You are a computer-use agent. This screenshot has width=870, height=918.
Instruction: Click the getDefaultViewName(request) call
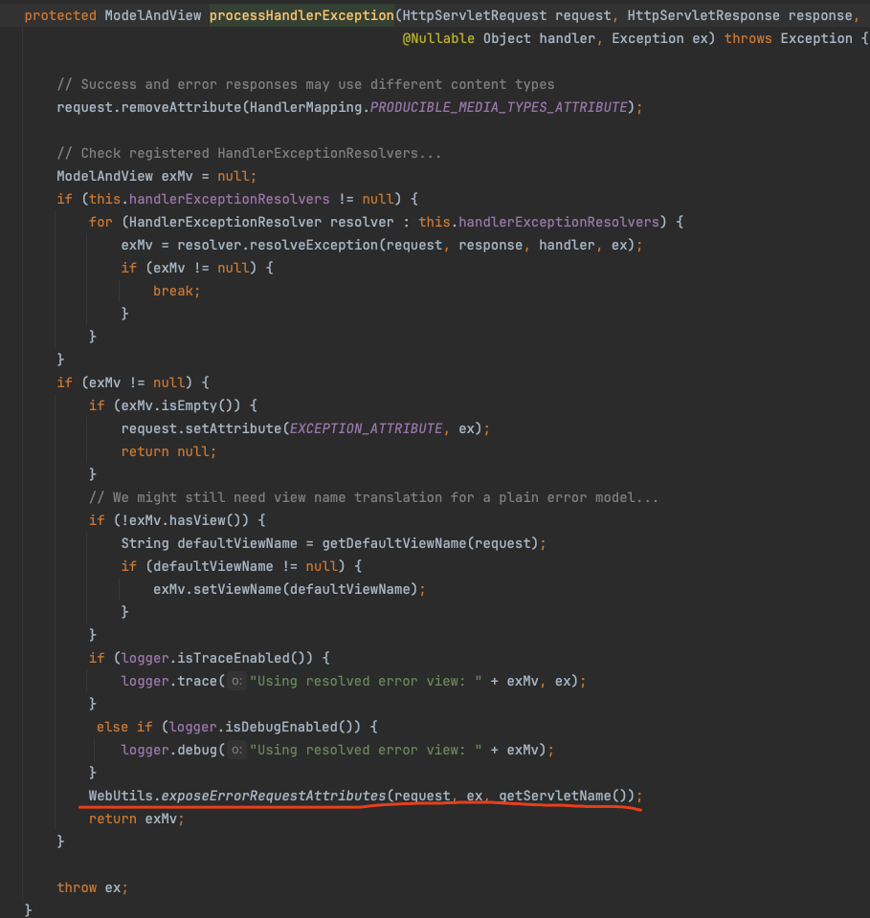pyautogui.click(x=430, y=543)
